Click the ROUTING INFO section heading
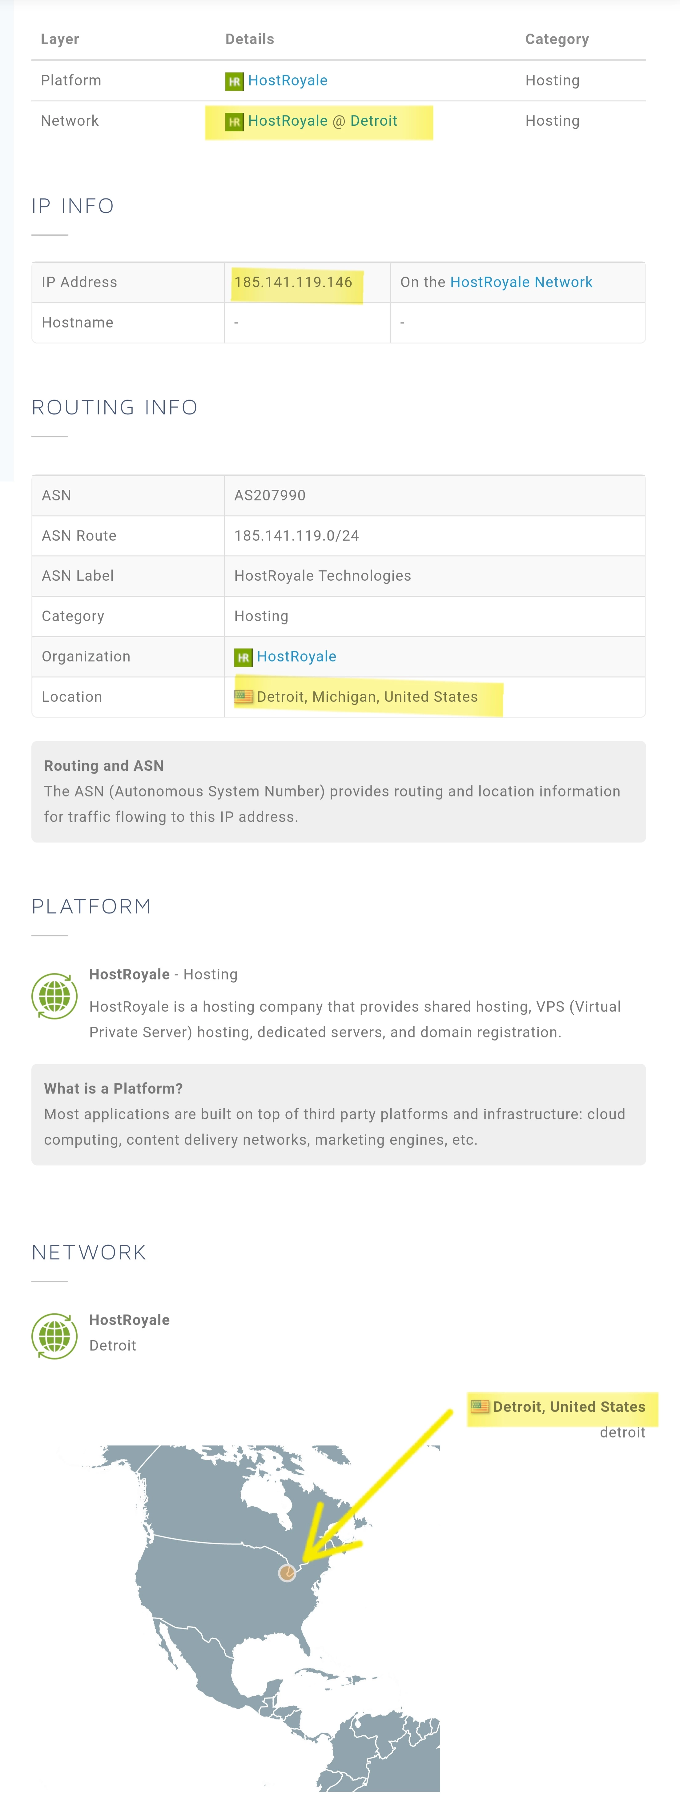Image resolution: width=680 pixels, height=1806 pixels. [115, 407]
